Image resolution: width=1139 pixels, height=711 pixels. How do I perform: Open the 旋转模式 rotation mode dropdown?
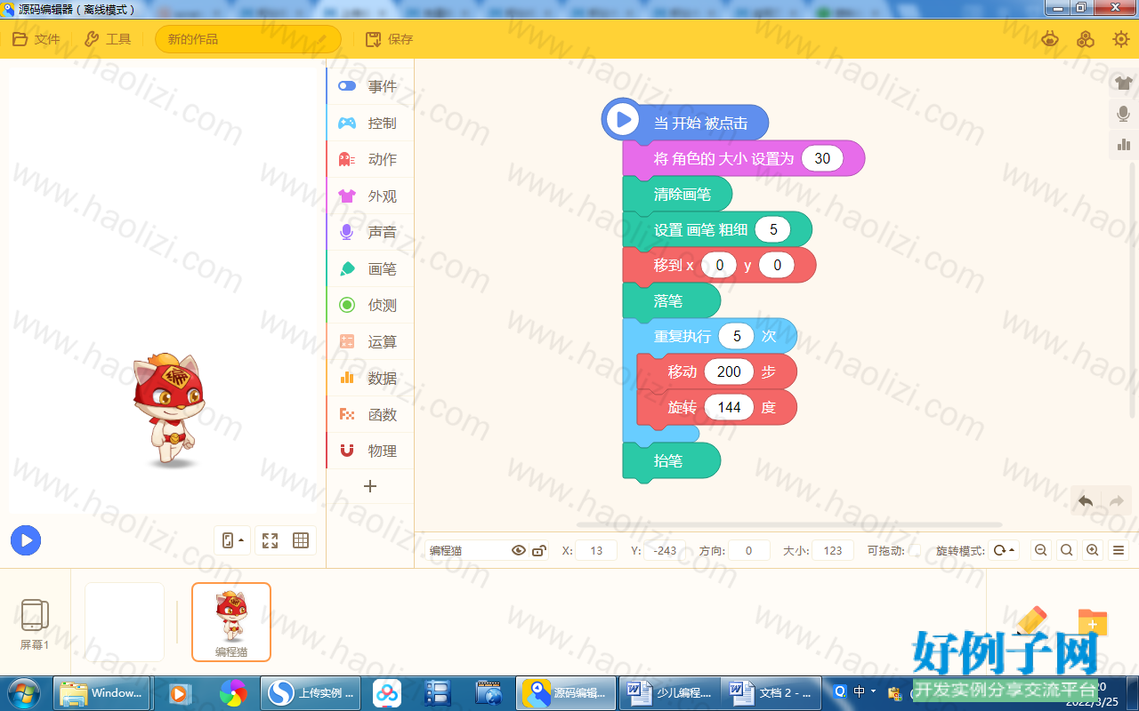[x=1003, y=550]
